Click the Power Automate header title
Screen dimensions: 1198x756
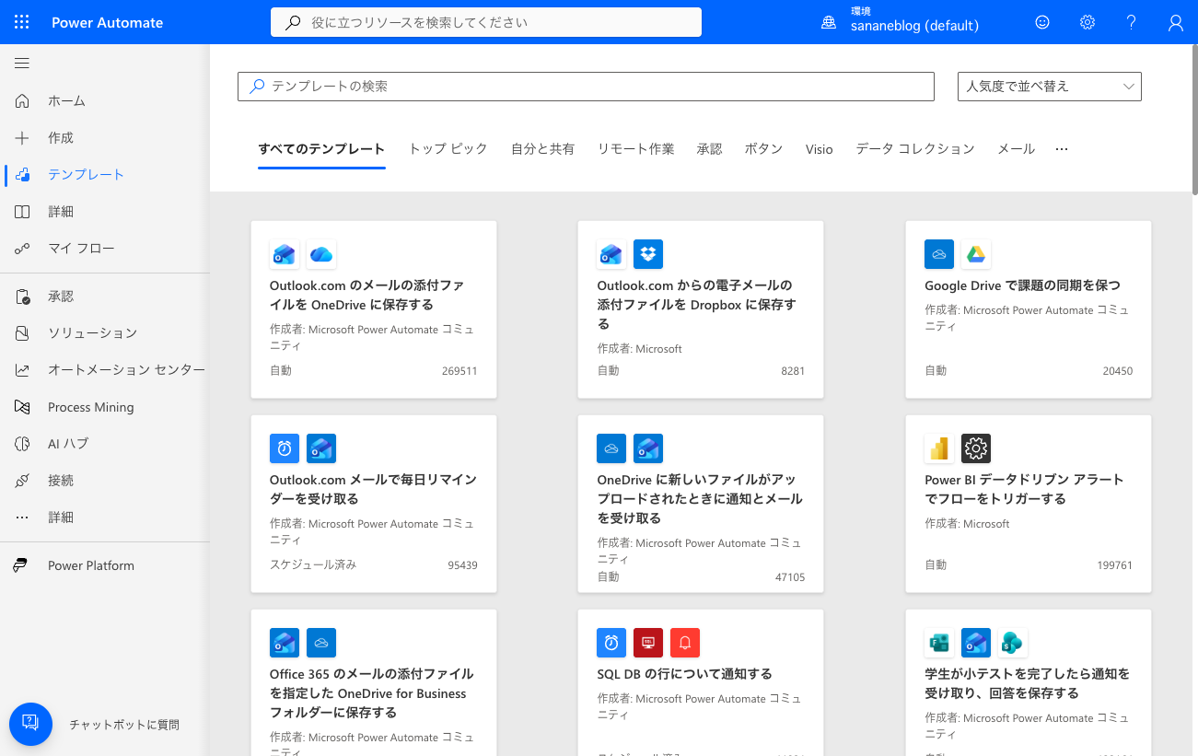(107, 22)
